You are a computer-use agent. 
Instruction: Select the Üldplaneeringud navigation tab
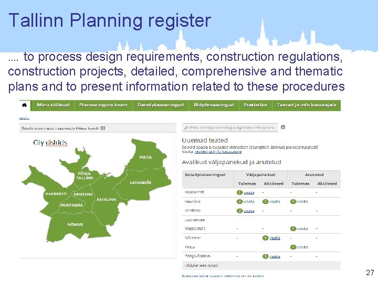(x=214, y=105)
